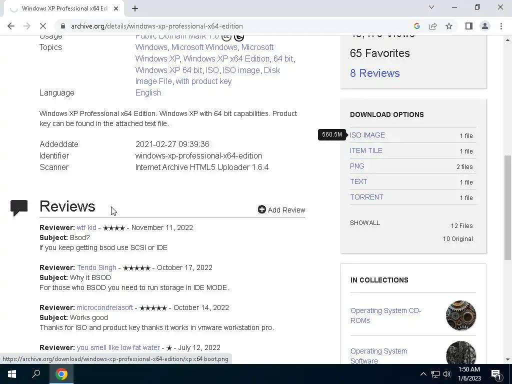Click scrollbar down arrow
This screenshot has width=512, height=384.
pos(507,360)
